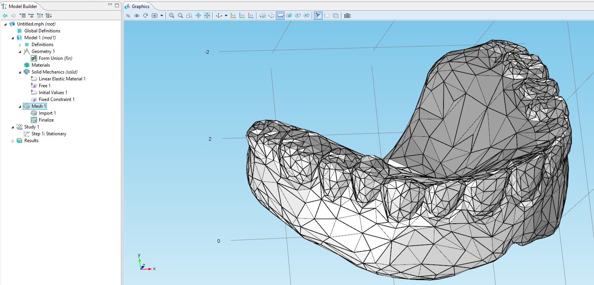Toggle the highlighted rounded-shape selection button
Screen dimensions: 594x285
point(280,16)
